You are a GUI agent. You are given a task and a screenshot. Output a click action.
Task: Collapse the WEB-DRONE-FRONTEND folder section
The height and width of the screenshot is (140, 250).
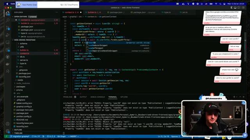click(x=36, y=40)
